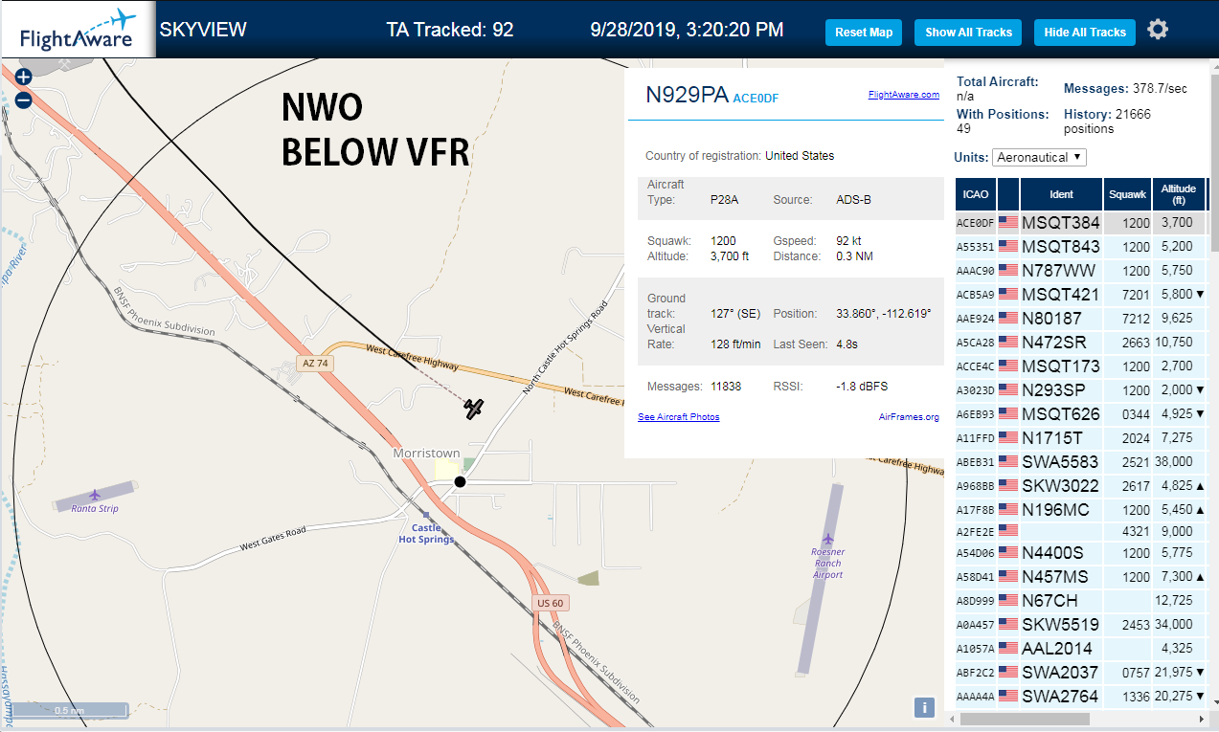The height and width of the screenshot is (732, 1219).
Task: Select the AAL2014 aircraft row
Action: [1081, 649]
